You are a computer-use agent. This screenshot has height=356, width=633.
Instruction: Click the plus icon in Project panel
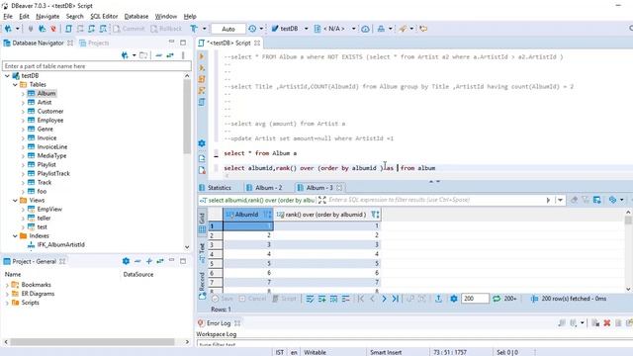point(149,261)
